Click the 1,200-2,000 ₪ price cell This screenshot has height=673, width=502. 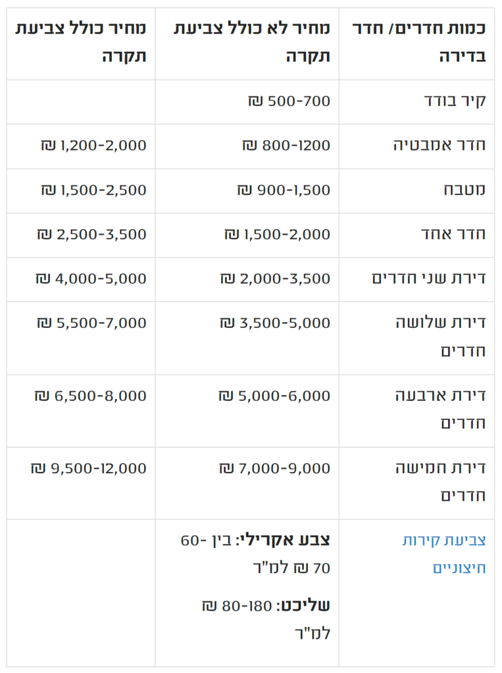[93, 145]
